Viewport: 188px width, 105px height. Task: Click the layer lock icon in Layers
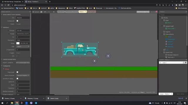tap(183, 63)
